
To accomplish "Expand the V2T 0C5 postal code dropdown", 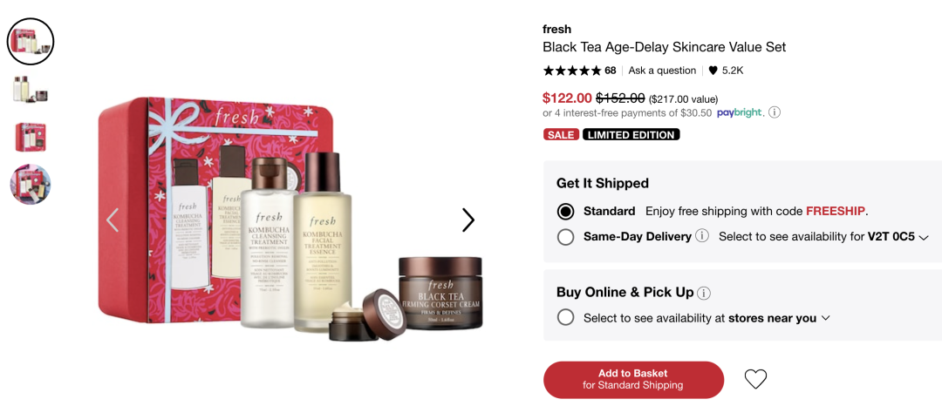I will click(x=898, y=237).
